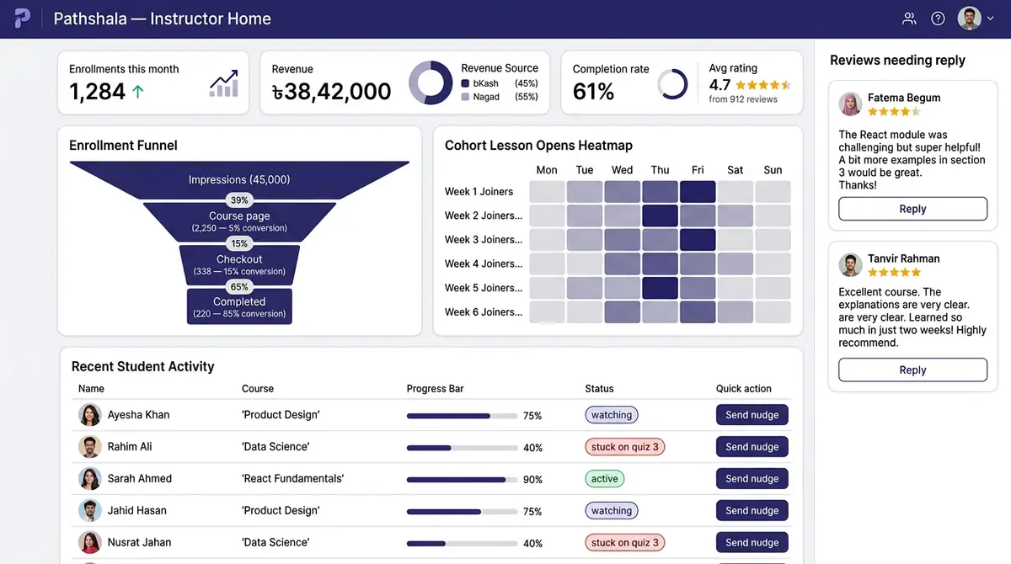Open the people/users icon in header
Viewport: 1011px width, 564px height.
tap(909, 19)
